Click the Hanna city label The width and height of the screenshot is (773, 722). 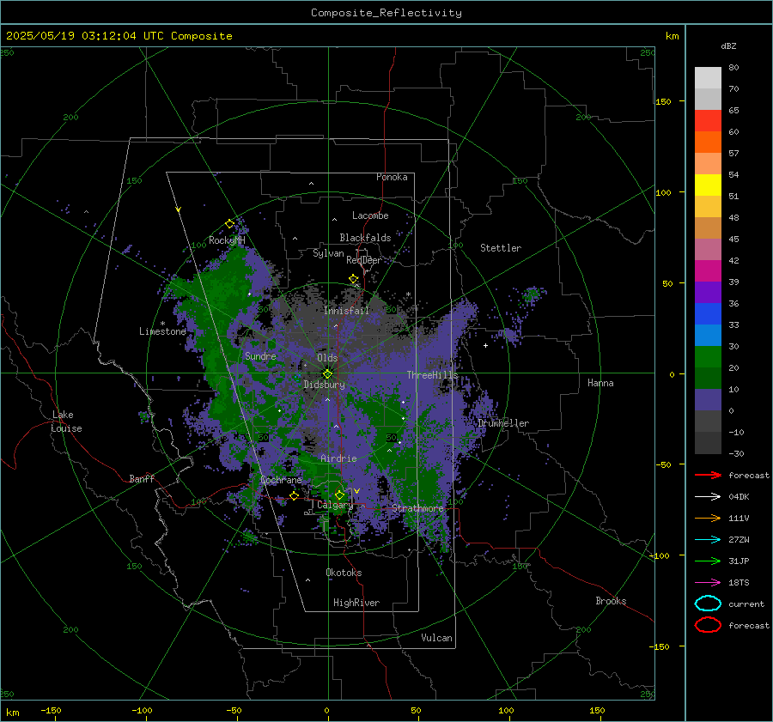point(600,383)
